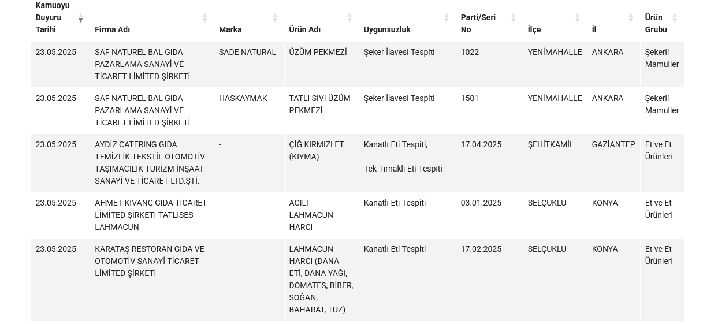Screen dimensions: 703x324
Task: Click the Parti/Seri No sort arrows
Action: [x=514, y=18]
